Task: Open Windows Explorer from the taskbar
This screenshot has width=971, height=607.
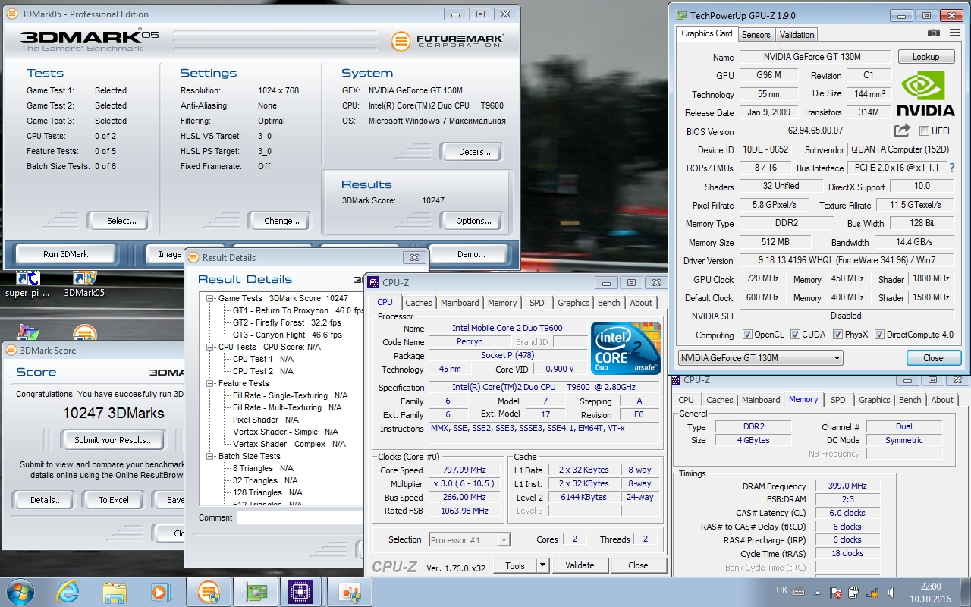Action: [114, 591]
